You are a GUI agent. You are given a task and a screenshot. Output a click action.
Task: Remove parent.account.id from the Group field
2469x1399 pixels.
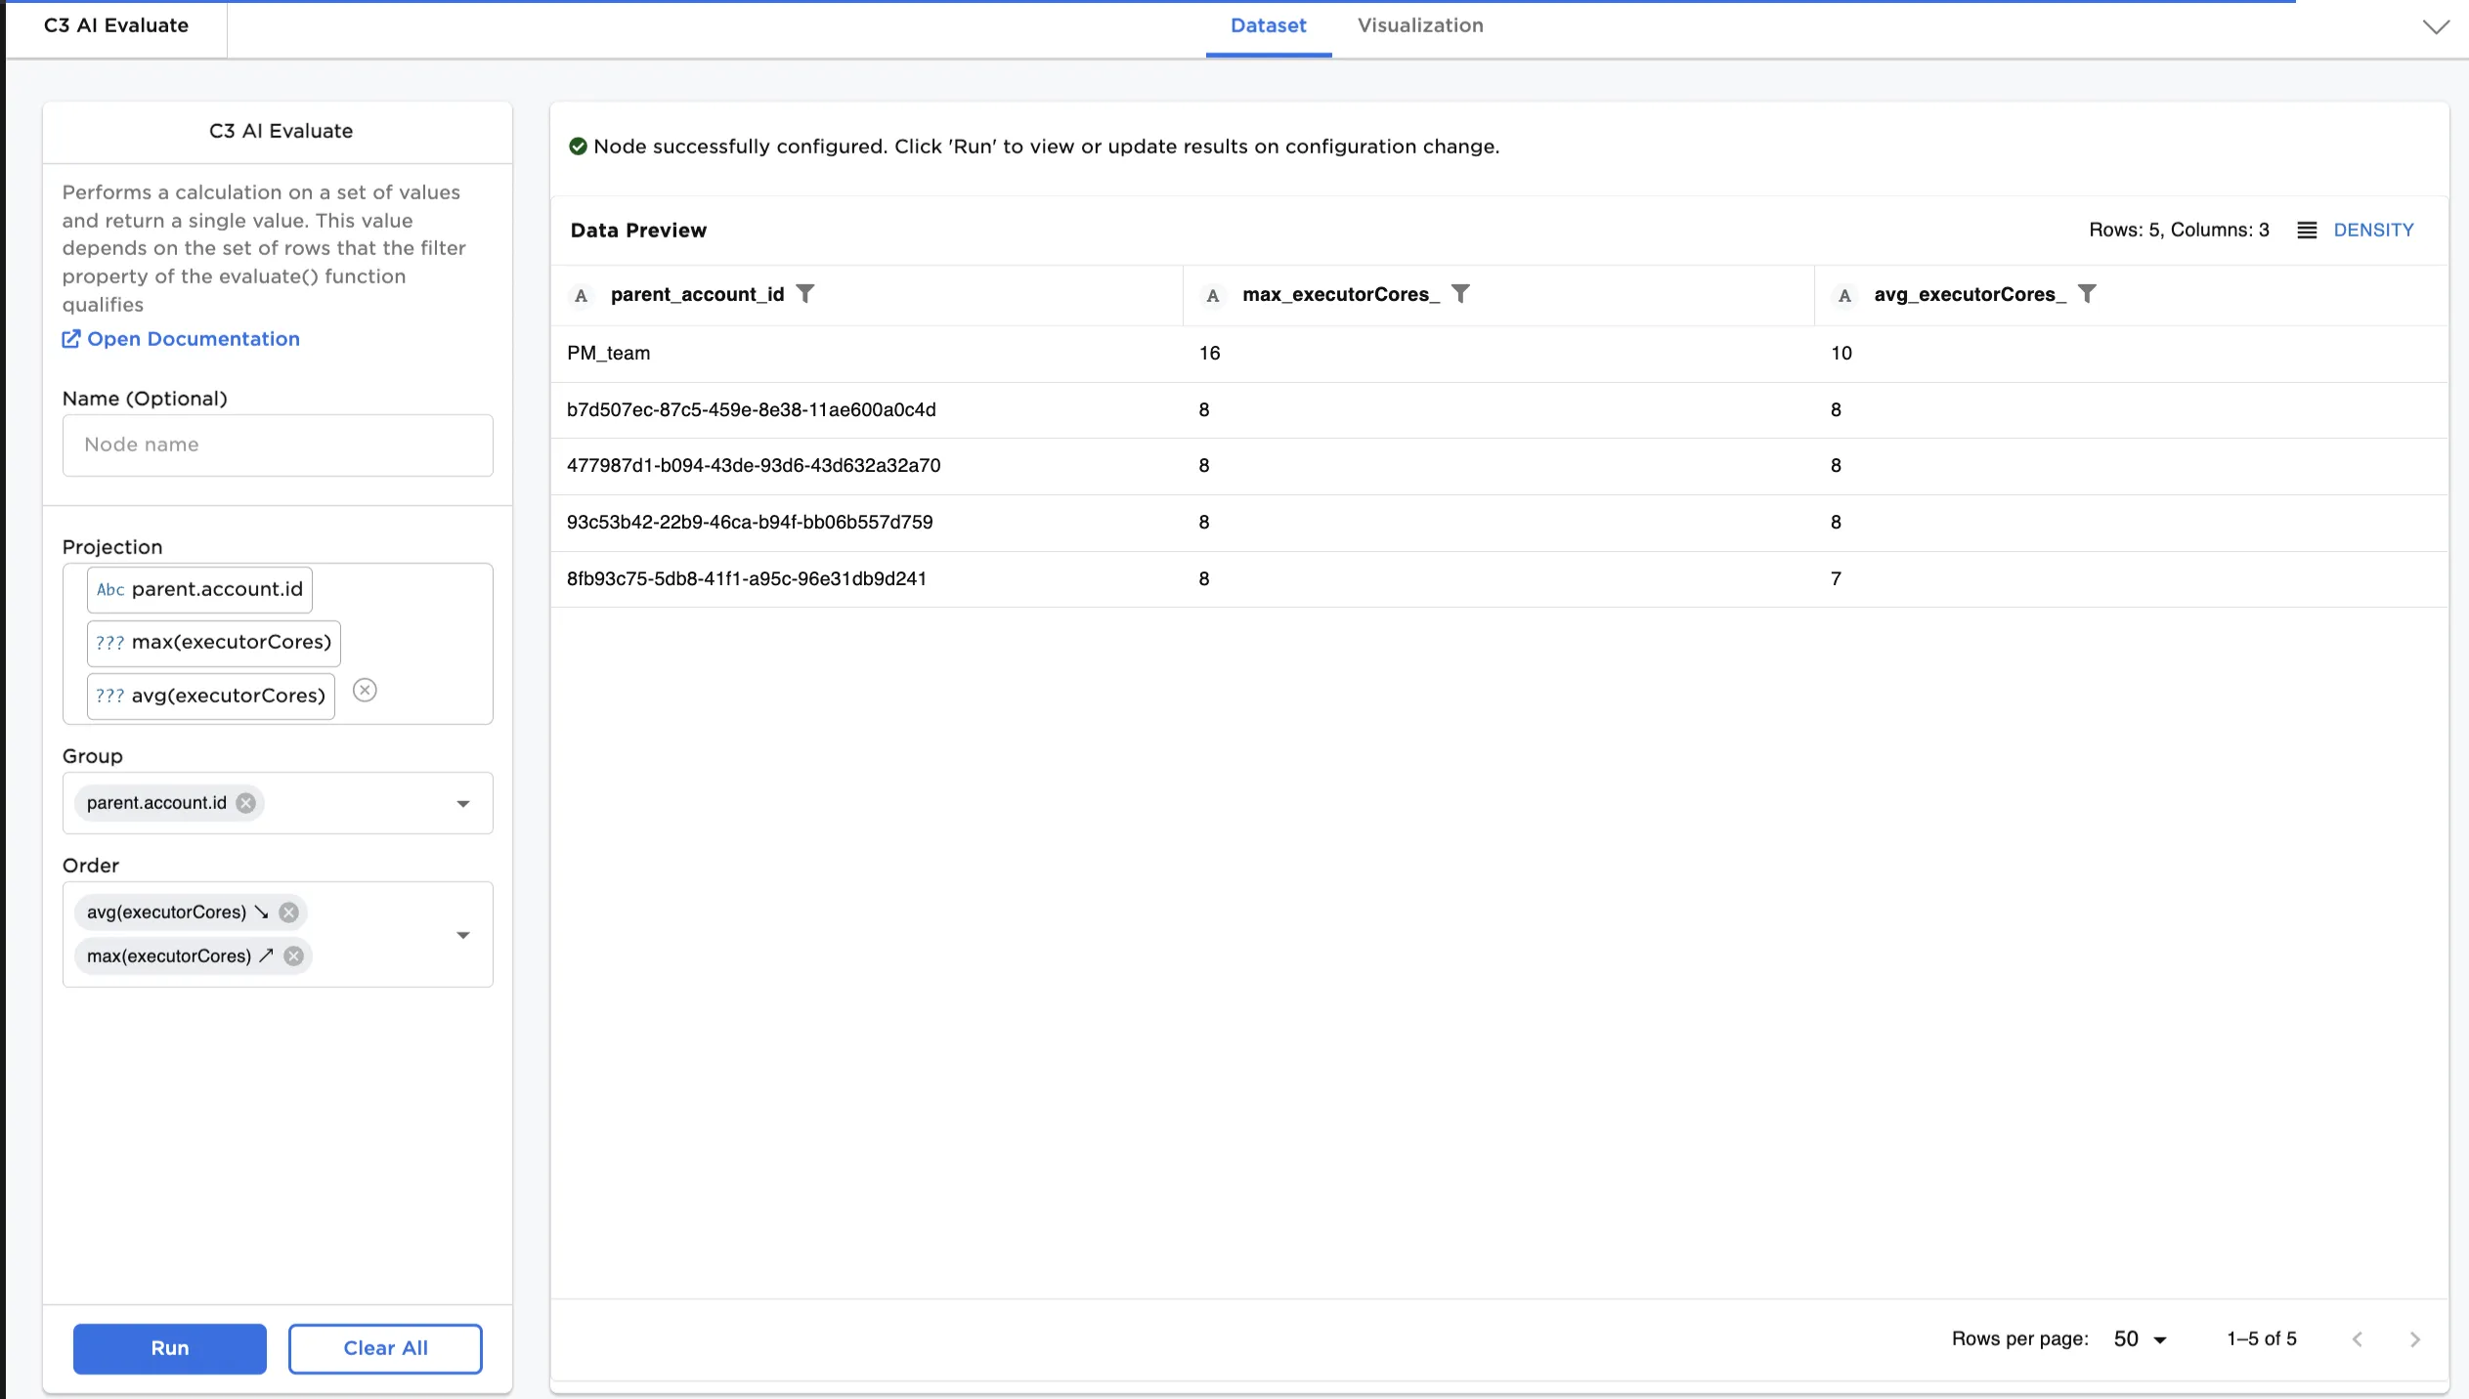point(246,803)
